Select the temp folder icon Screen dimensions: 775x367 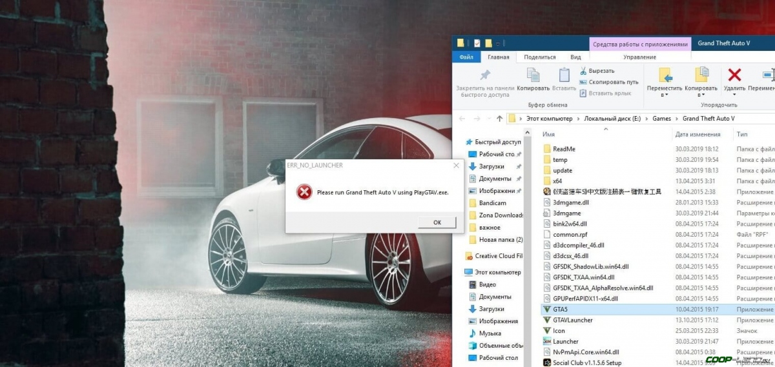(x=546, y=160)
